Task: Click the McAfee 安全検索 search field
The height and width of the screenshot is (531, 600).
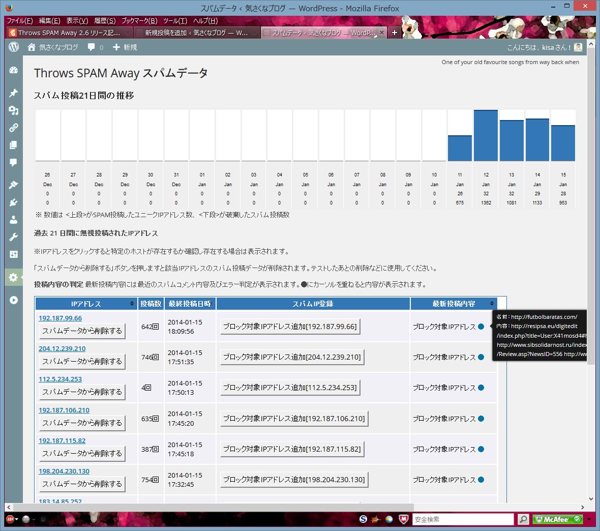Action: [x=462, y=519]
